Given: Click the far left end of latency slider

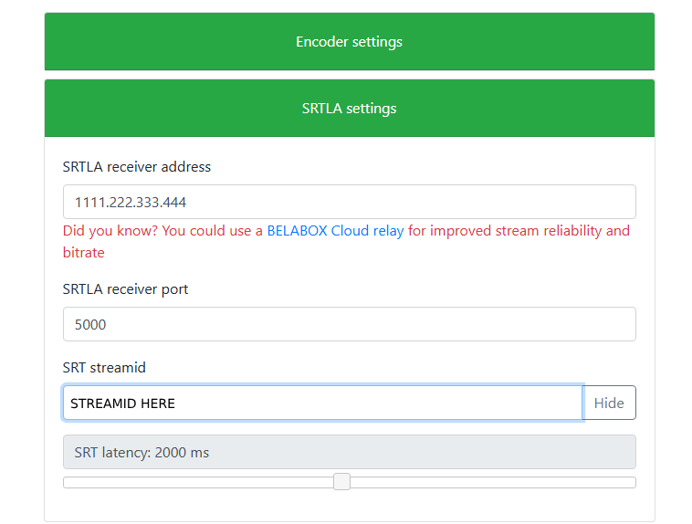Looking at the screenshot, I should [x=67, y=482].
